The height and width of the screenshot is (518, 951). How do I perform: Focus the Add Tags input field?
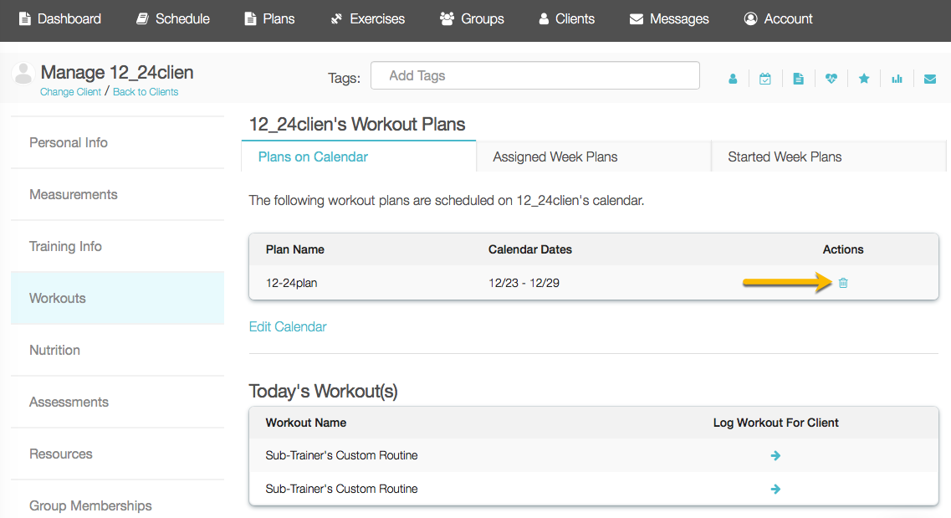coord(535,76)
